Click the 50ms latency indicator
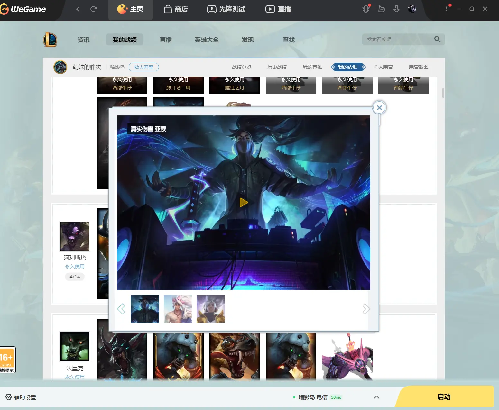 pos(336,397)
